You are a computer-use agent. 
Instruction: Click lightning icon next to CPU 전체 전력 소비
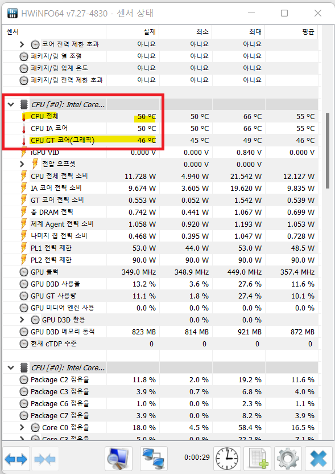pyautogui.click(x=23, y=176)
